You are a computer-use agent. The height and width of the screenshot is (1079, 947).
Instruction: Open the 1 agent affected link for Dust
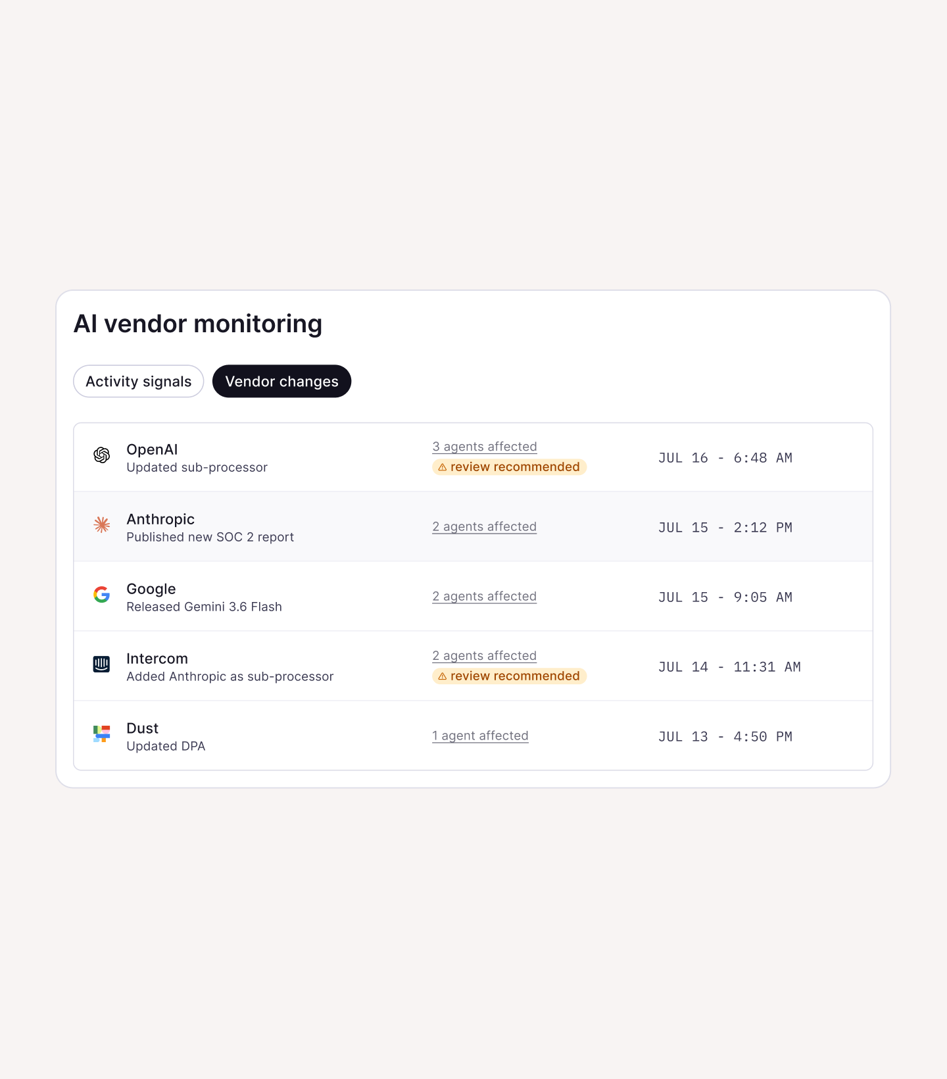point(480,736)
